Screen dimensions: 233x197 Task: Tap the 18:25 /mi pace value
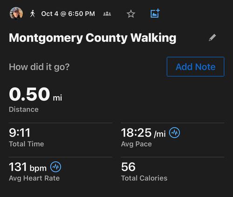click(x=143, y=133)
